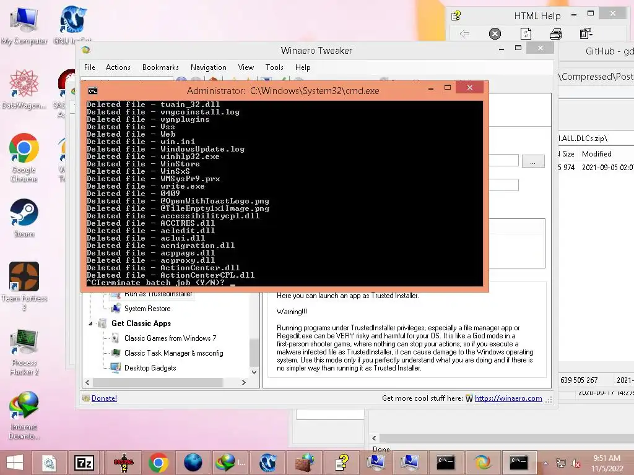Click the HTML Help title bar icon

coord(456,15)
